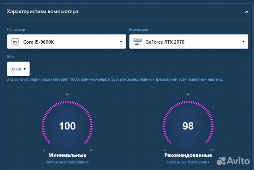Click the RAM label

pos(11,57)
